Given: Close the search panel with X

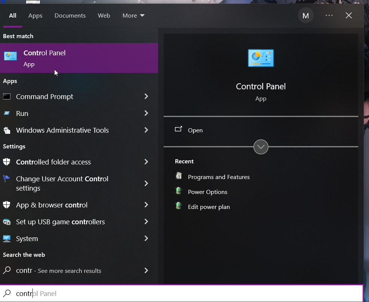Looking at the screenshot, I should coord(349,16).
